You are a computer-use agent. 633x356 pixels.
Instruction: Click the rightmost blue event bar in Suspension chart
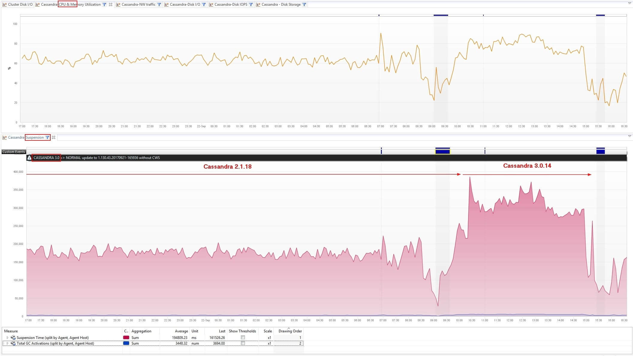[601, 152]
